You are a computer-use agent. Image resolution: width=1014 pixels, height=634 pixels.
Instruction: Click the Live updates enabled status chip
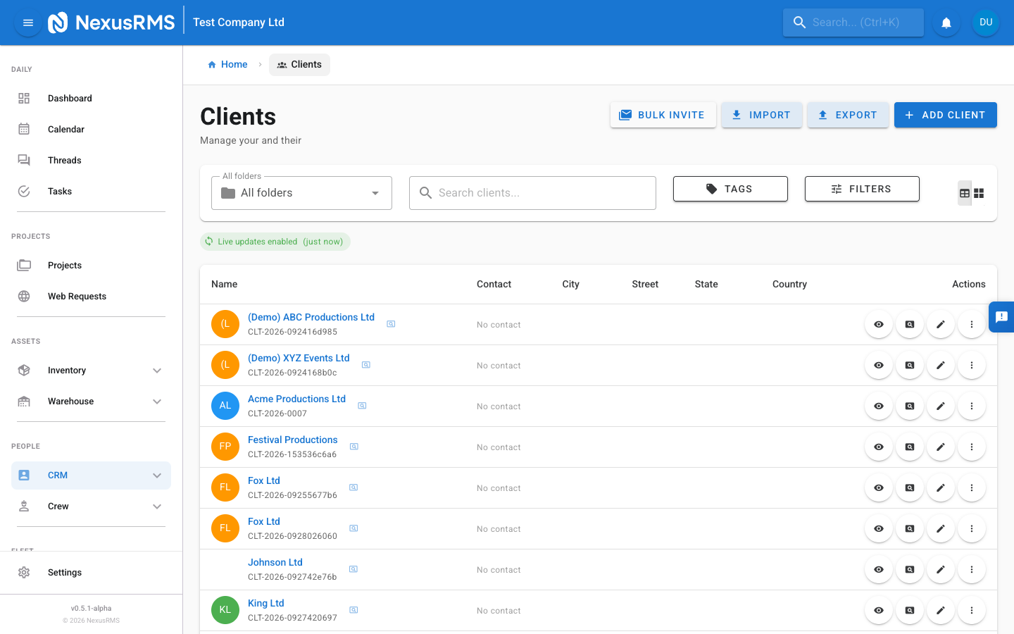coord(275,241)
